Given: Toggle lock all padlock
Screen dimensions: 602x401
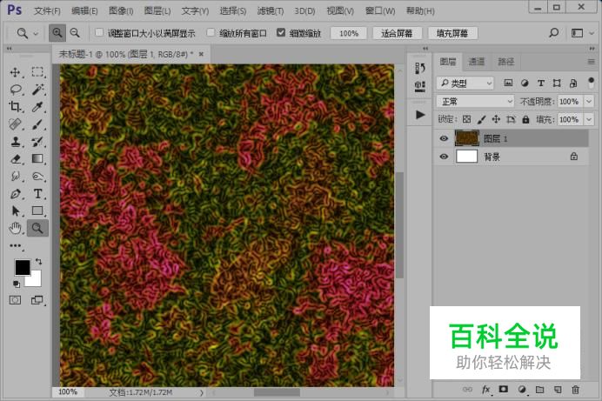Looking at the screenshot, I should (525, 119).
